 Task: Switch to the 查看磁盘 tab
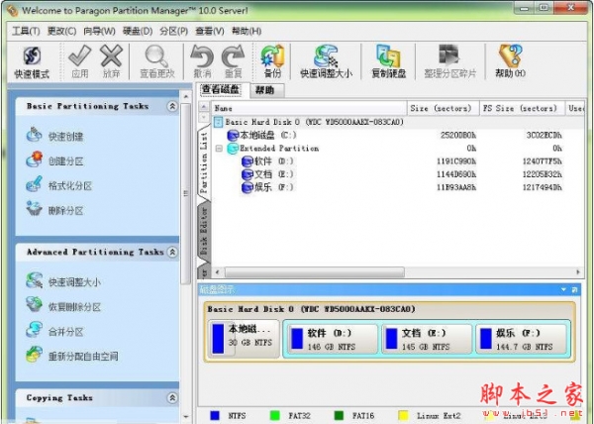(x=221, y=90)
